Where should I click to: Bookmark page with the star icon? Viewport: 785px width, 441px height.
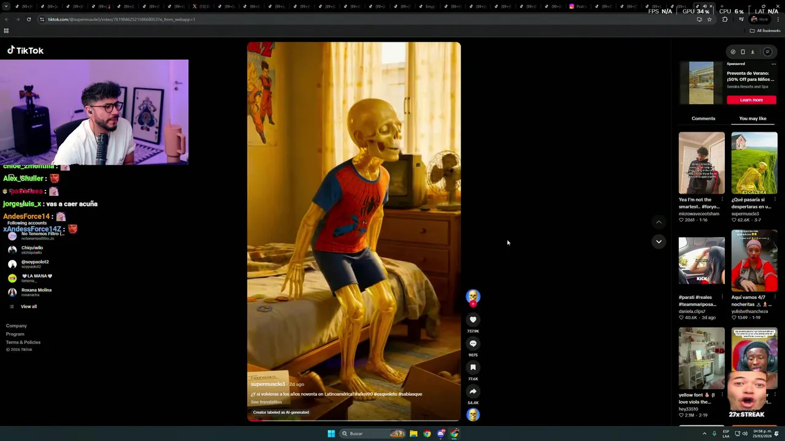[710, 19]
